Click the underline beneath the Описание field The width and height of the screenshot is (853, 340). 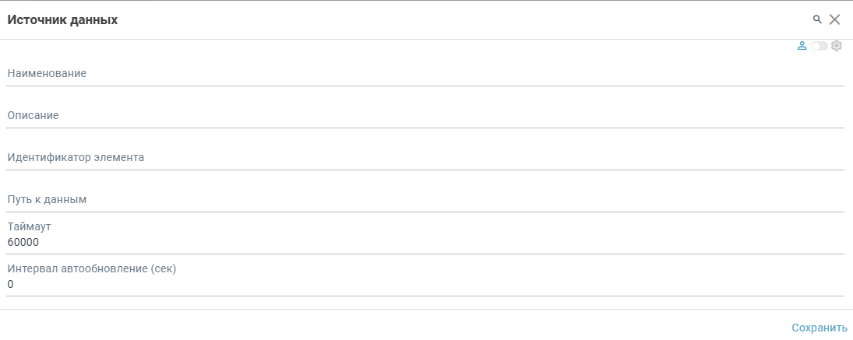[425, 128]
